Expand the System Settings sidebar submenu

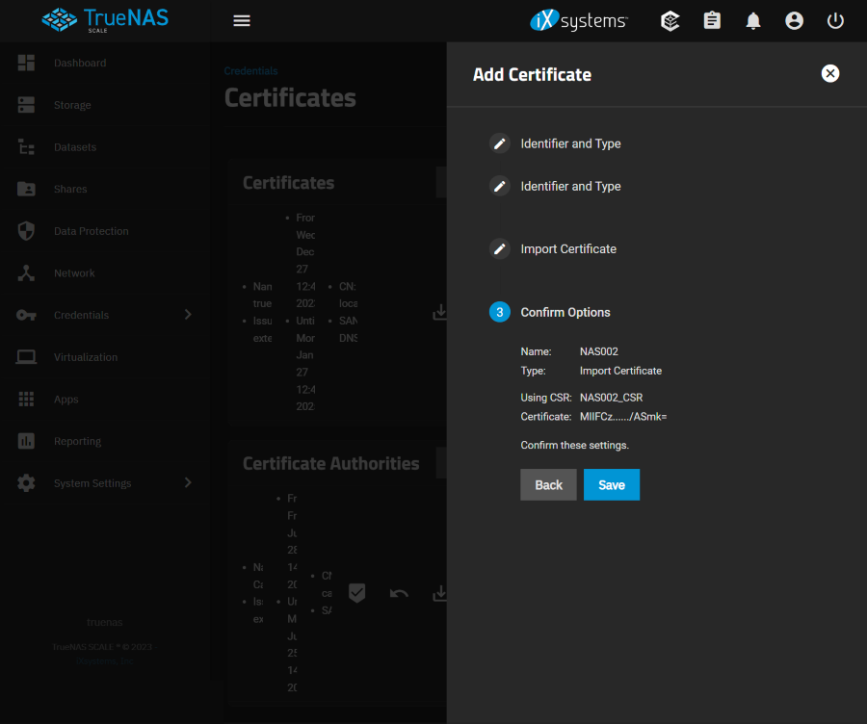tap(187, 483)
